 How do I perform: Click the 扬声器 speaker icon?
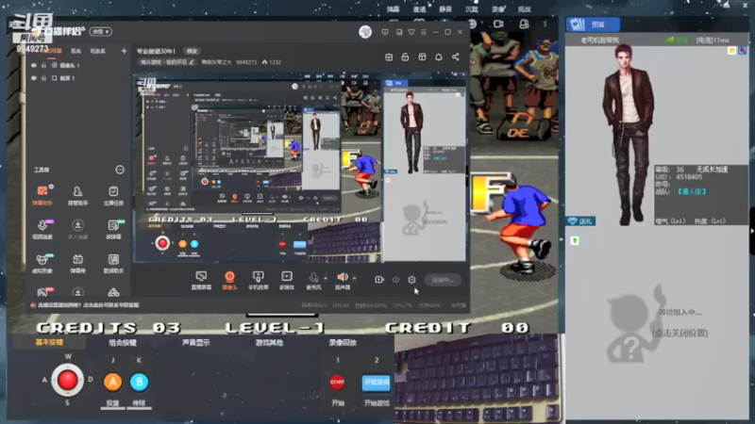click(x=343, y=277)
